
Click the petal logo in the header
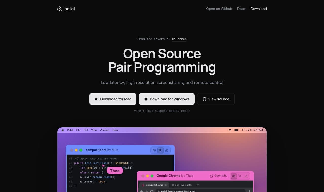coord(66,9)
